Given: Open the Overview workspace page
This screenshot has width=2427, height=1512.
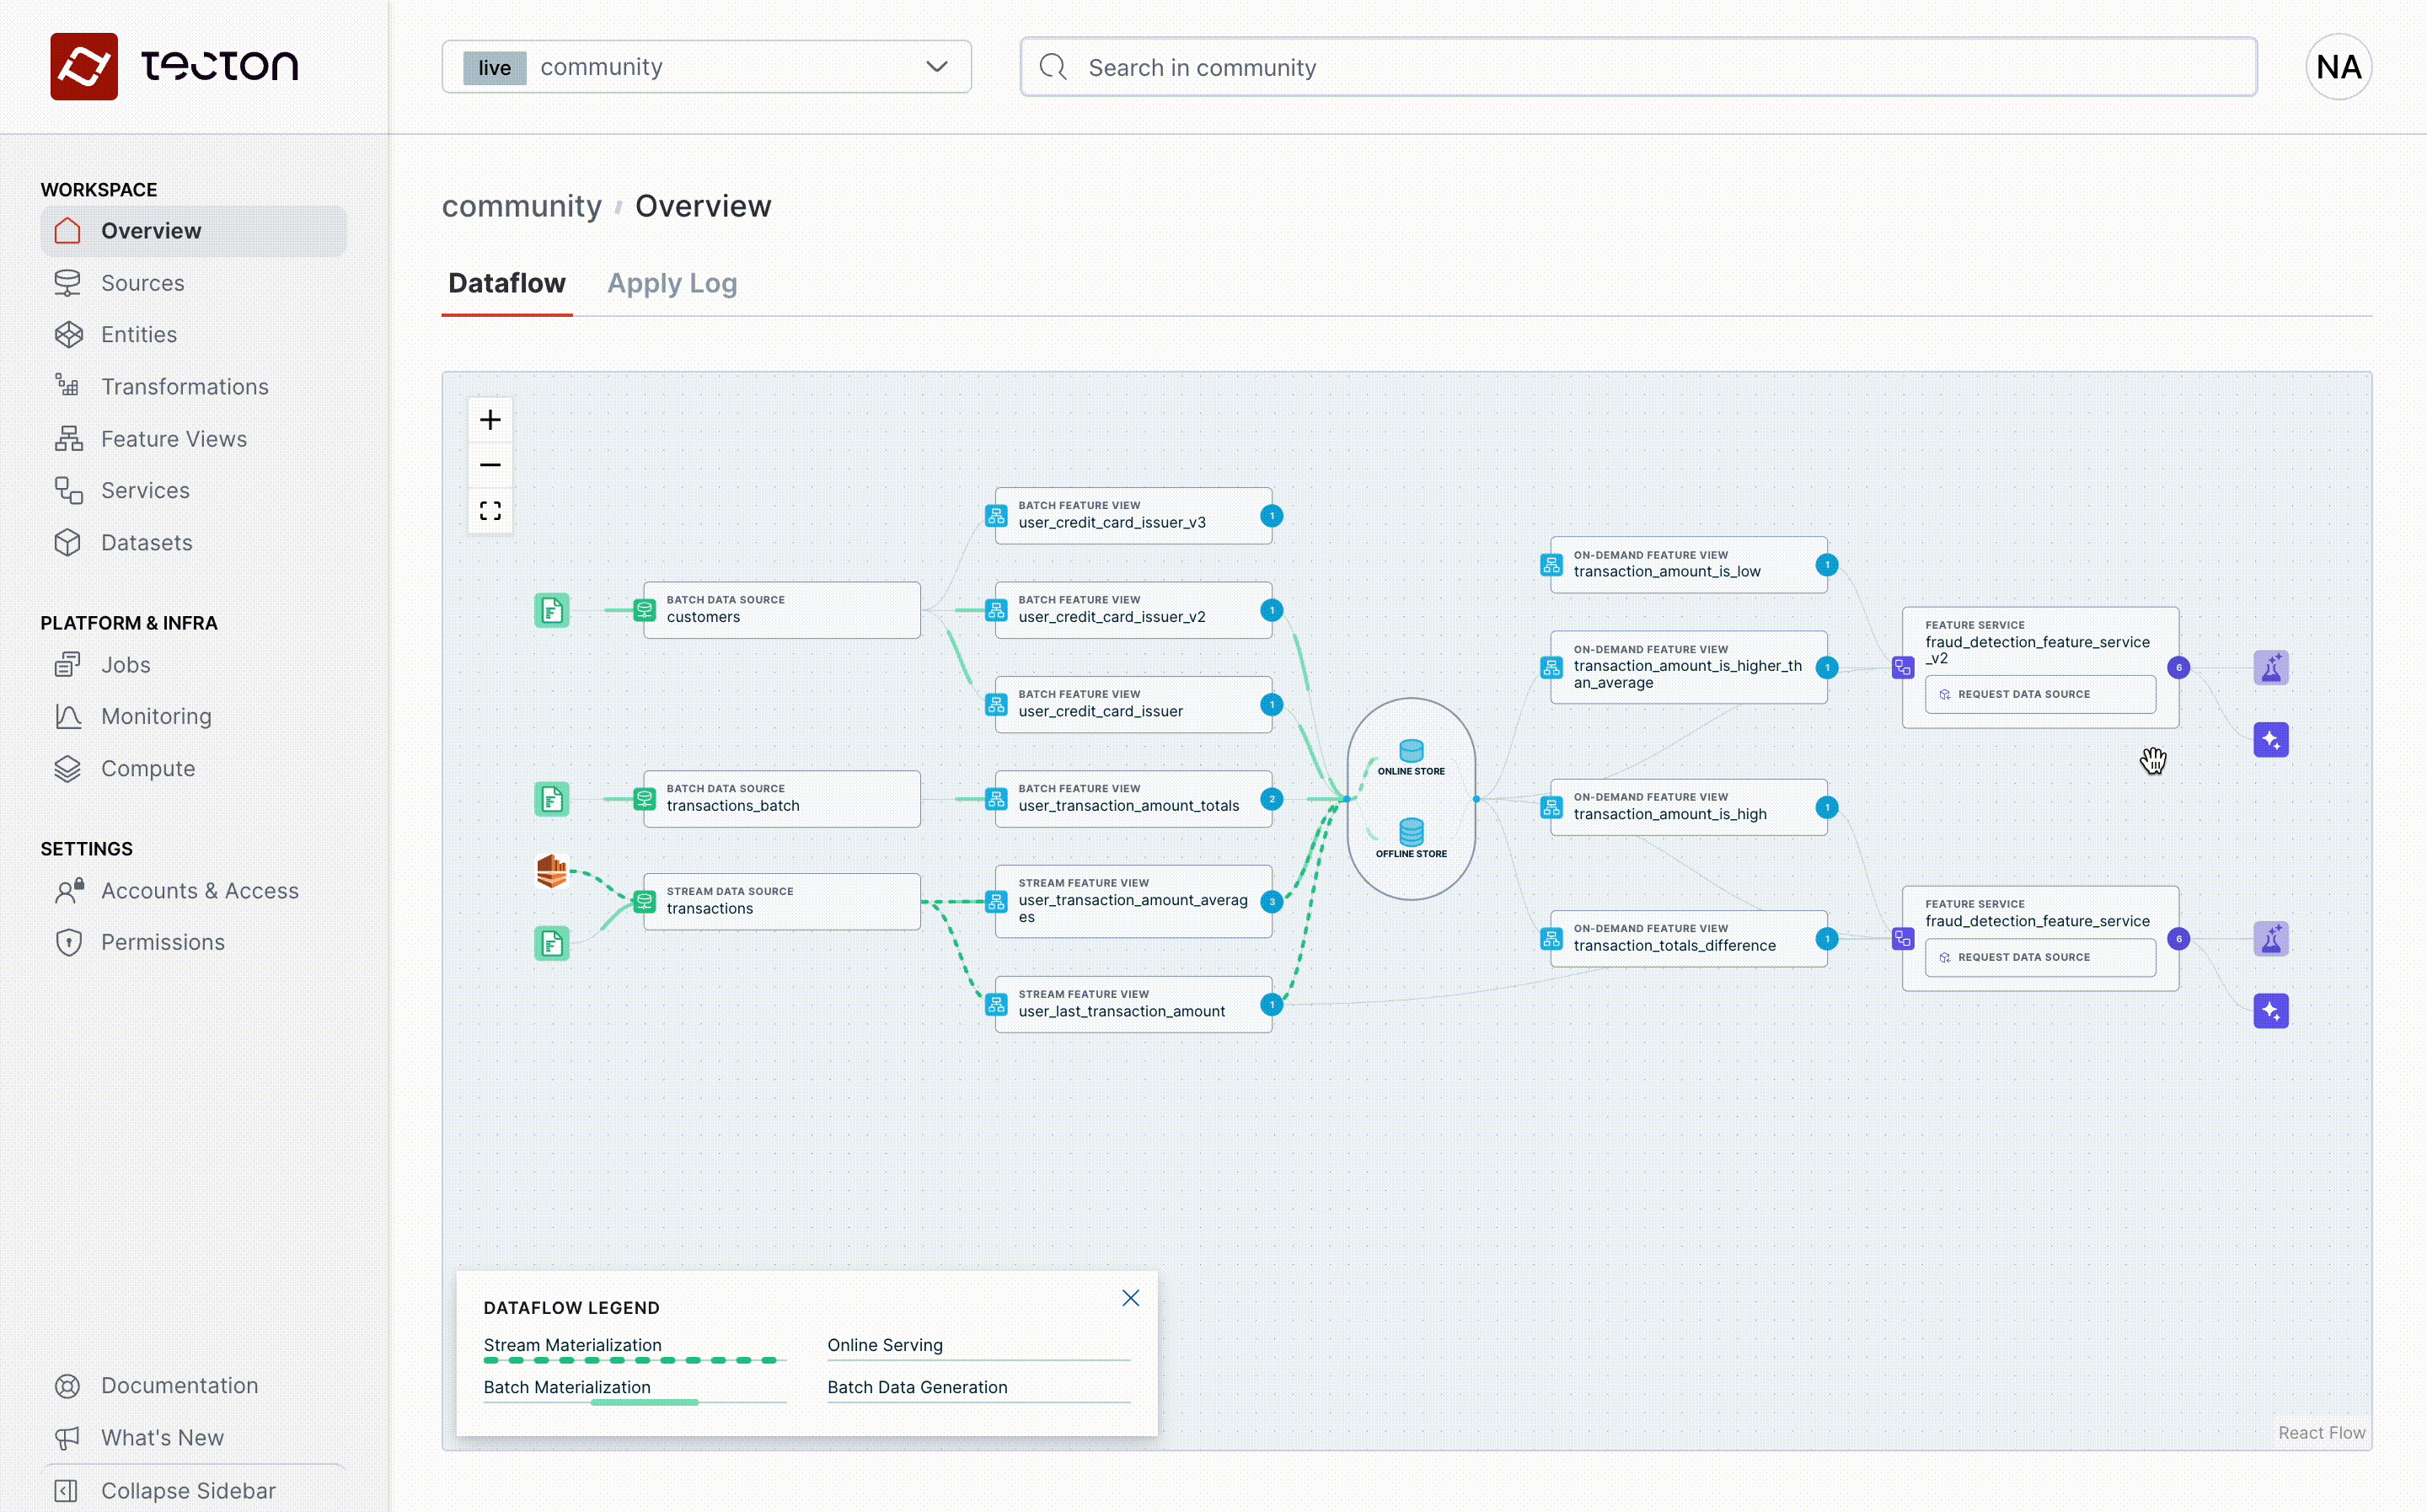Looking at the screenshot, I should pos(193,231).
